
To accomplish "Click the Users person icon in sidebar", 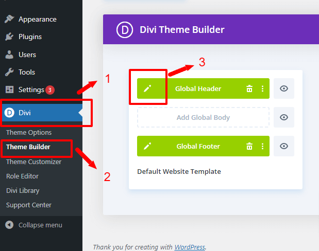I will click(x=9, y=55).
